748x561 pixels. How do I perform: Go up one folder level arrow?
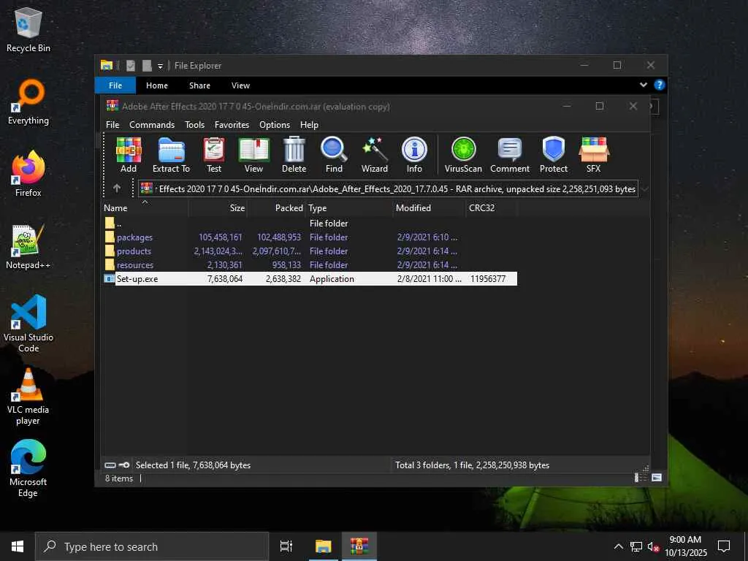click(x=117, y=188)
